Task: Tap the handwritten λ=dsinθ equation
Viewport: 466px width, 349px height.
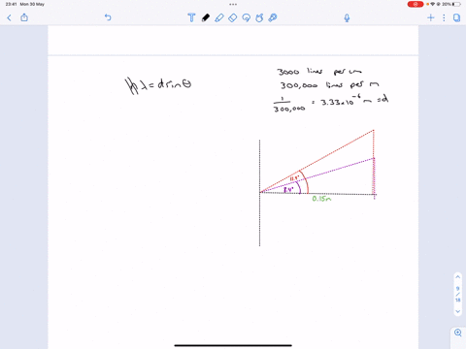Action: point(158,85)
